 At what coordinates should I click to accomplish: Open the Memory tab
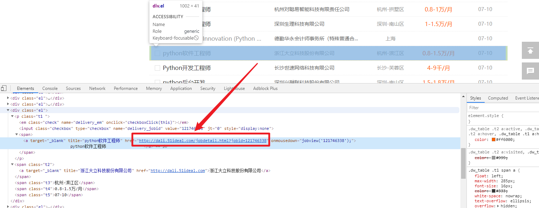[154, 88]
